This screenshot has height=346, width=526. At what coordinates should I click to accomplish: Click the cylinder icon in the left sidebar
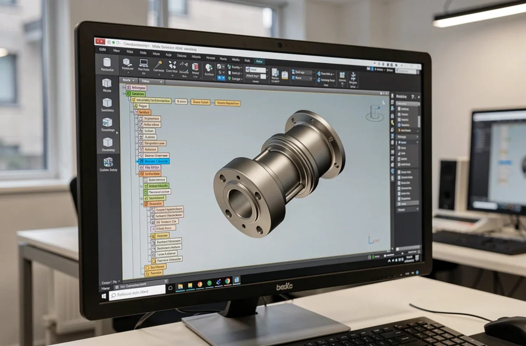tap(107, 61)
